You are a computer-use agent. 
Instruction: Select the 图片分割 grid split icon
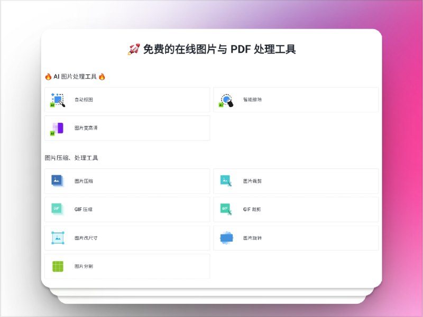click(57, 266)
